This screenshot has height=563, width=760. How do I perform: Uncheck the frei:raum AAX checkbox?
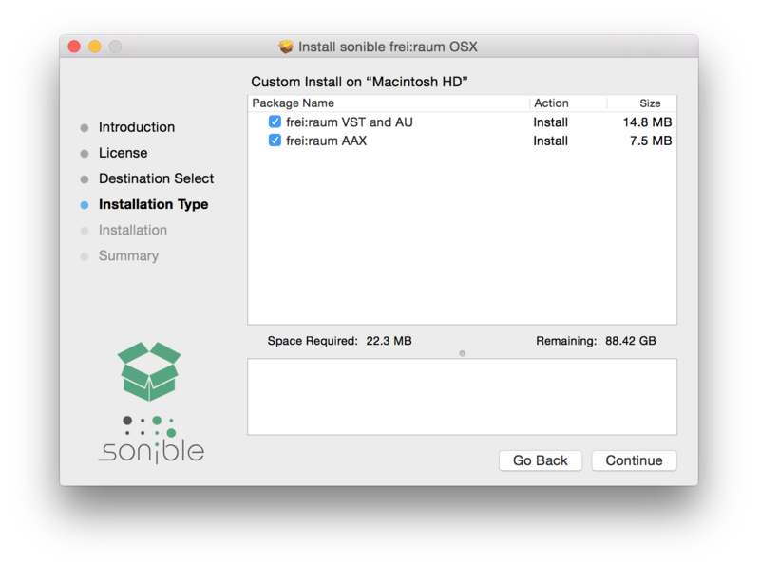tap(275, 141)
